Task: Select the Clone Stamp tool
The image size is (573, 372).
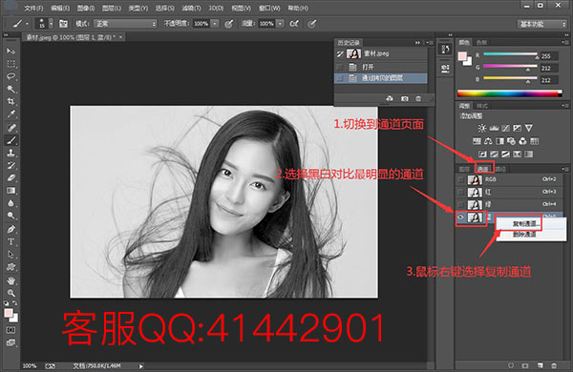Action: 11,153
